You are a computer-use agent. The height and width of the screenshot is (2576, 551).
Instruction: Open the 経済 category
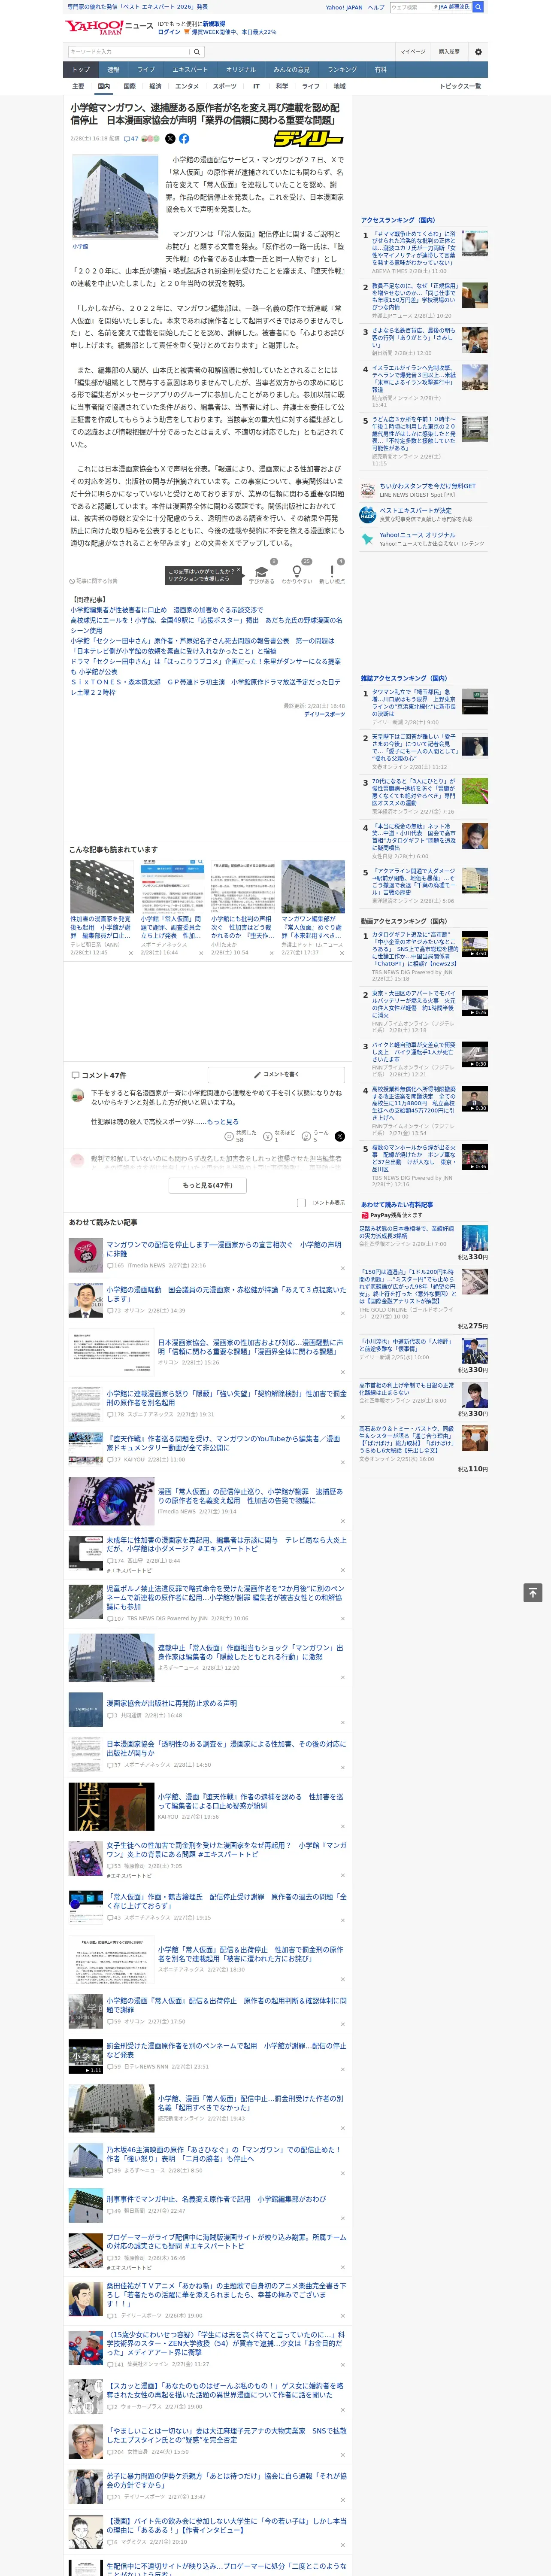point(155,86)
